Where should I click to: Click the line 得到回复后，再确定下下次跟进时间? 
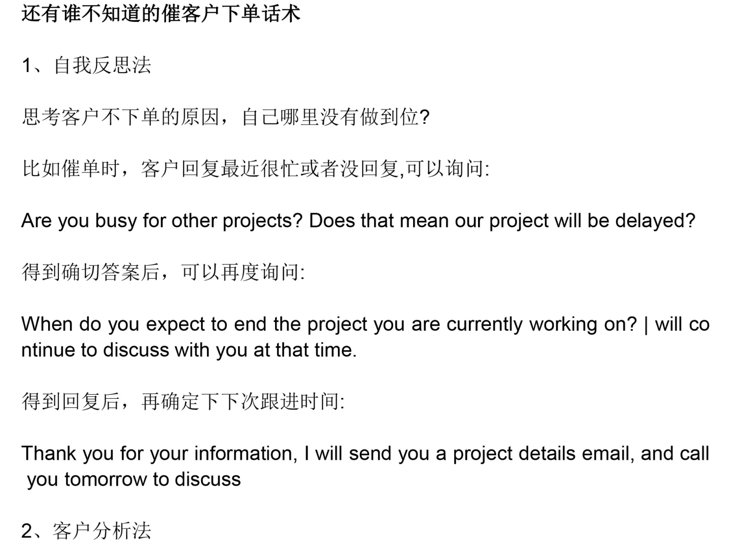(183, 402)
